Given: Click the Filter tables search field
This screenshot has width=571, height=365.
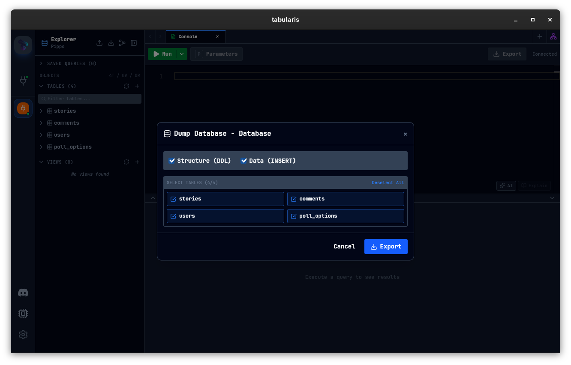Looking at the screenshot, I should (90, 99).
